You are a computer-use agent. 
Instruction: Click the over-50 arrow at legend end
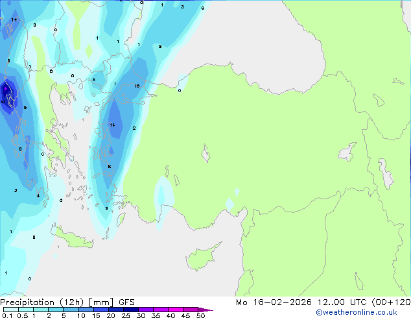[x=205, y=310]
